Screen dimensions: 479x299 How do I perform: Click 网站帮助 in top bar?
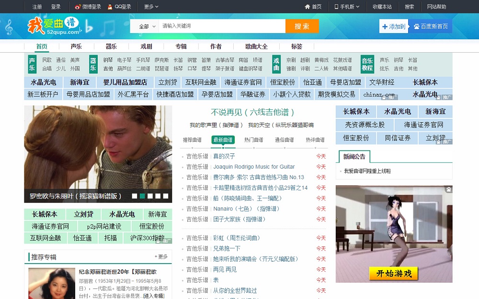[x=436, y=7]
